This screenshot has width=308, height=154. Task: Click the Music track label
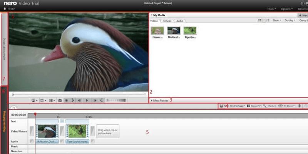[14, 147]
